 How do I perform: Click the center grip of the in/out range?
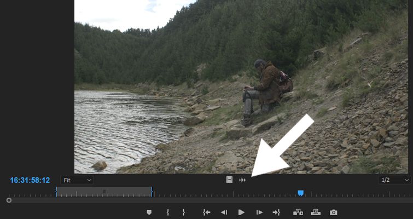click(104, 192)
